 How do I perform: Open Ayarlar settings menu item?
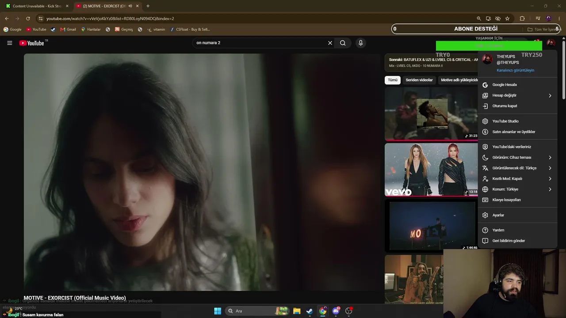pyautogui.click(x=517, y=215)
